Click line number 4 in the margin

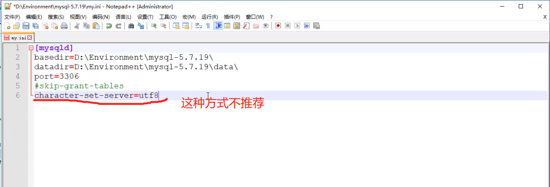tap(18, 76)
